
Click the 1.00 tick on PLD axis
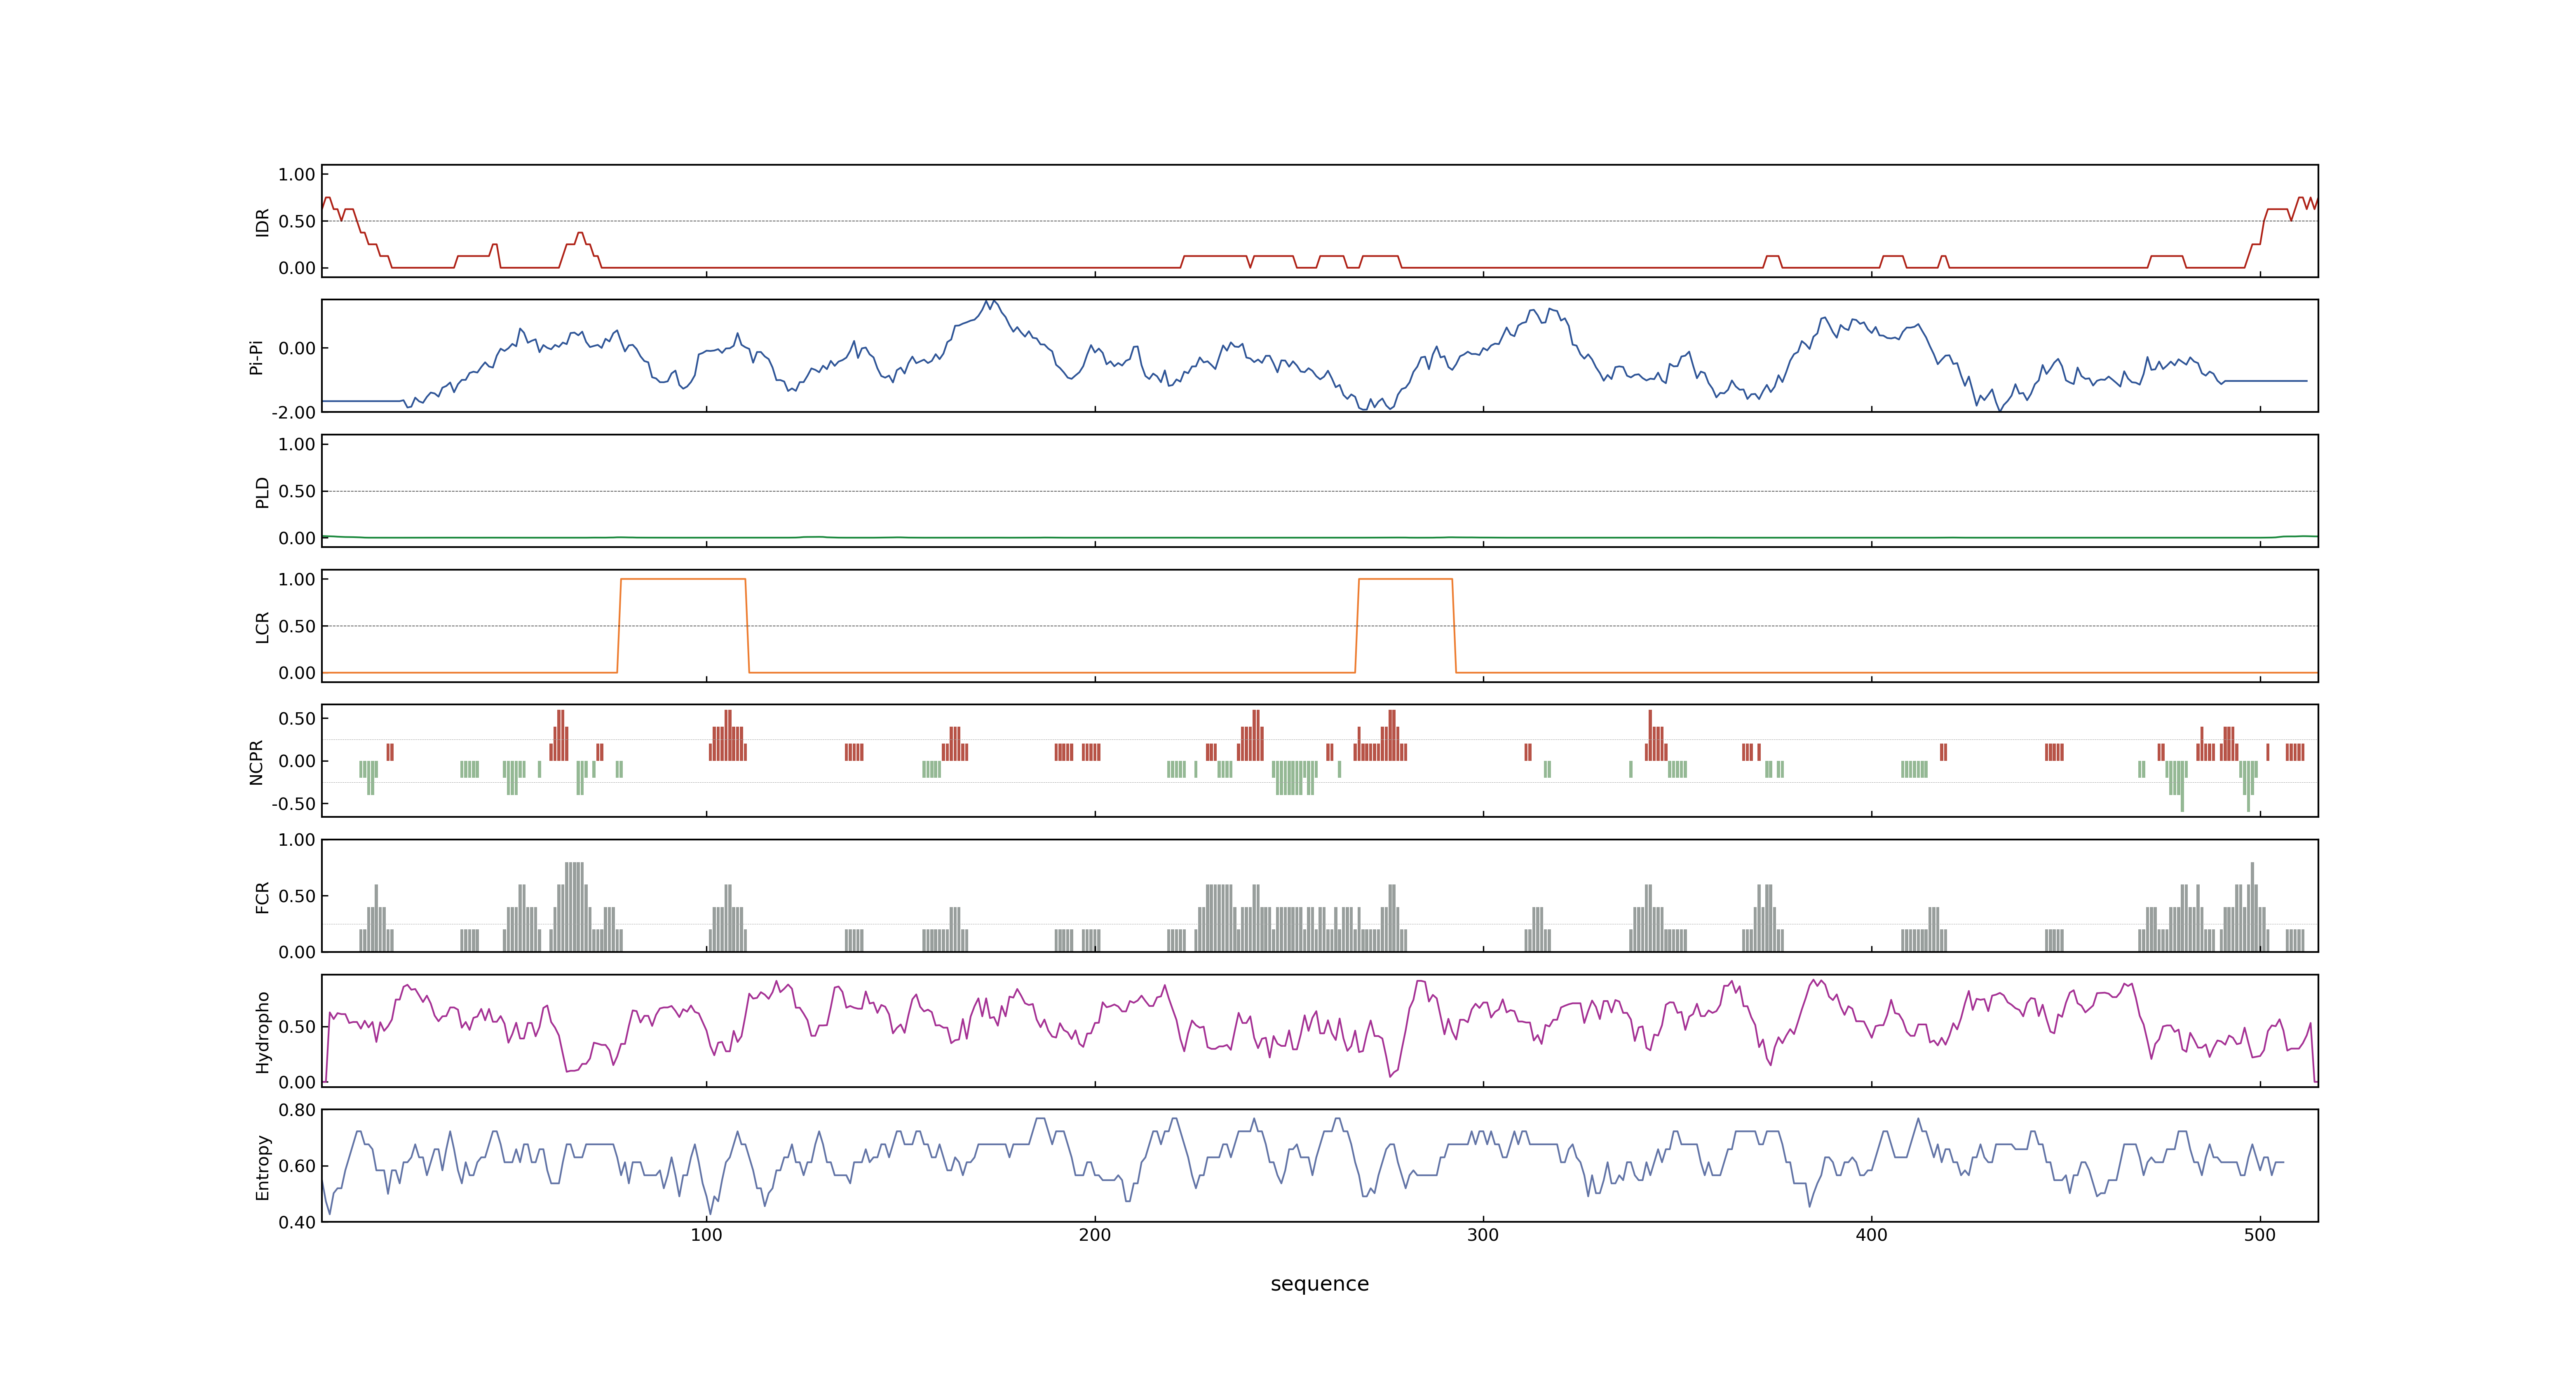(x=297, y=444)
